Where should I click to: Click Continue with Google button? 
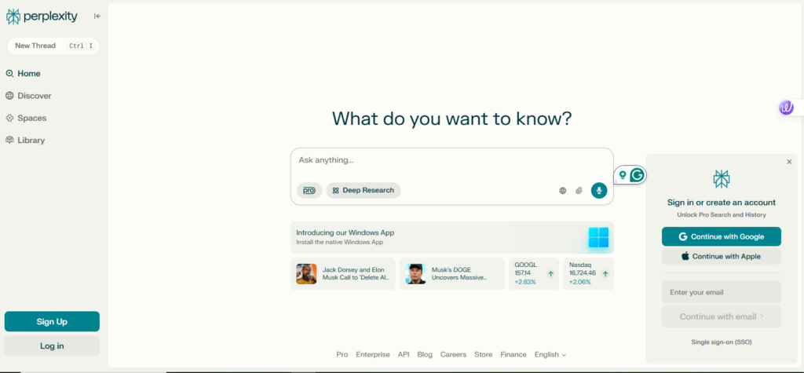pyautogui.click(x=721, y=236)
